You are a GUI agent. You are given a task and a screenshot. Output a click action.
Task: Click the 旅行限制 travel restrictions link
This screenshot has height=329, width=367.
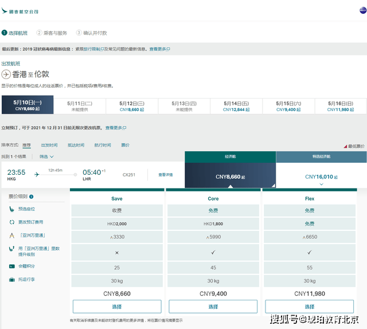coord(92,49)
